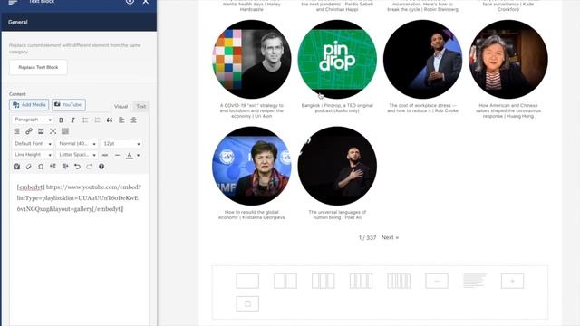This screenshot has width=580, height=326.
Task: Open the Rob Cooke workplace stress video
Action: (x=423, y=59)
